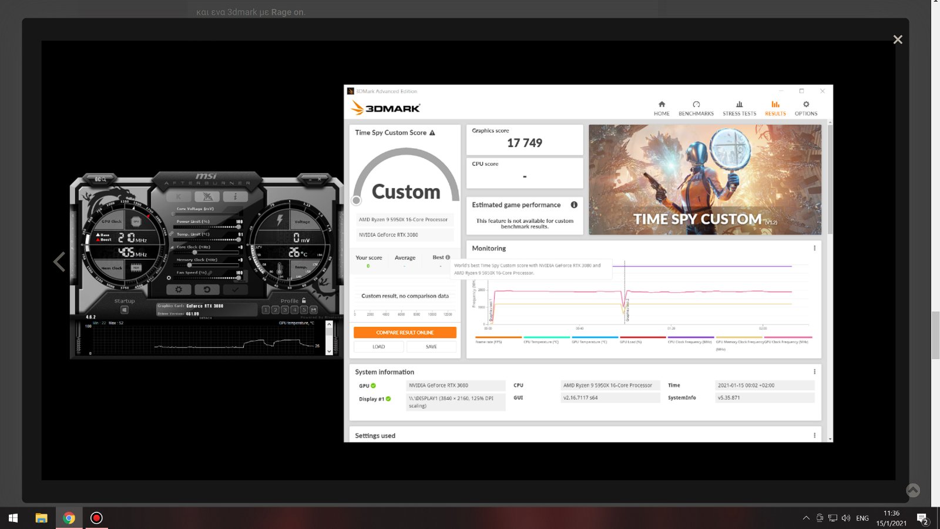Screen dimensions: 940x529
Task: Adjust the Power Limit slider
Action: pyautogui.click(x=207, y=227)
